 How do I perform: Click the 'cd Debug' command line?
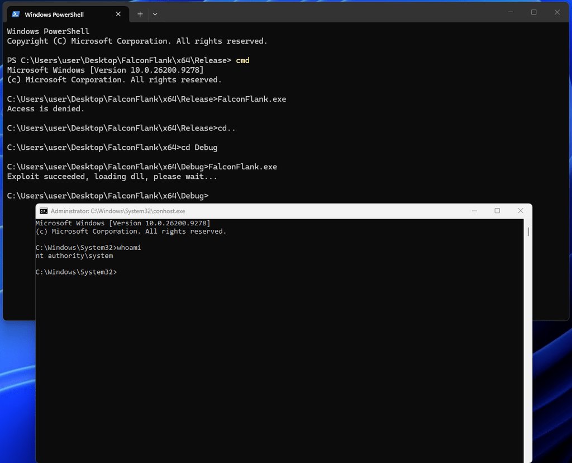pyautogui.click(x=112, y=147)
